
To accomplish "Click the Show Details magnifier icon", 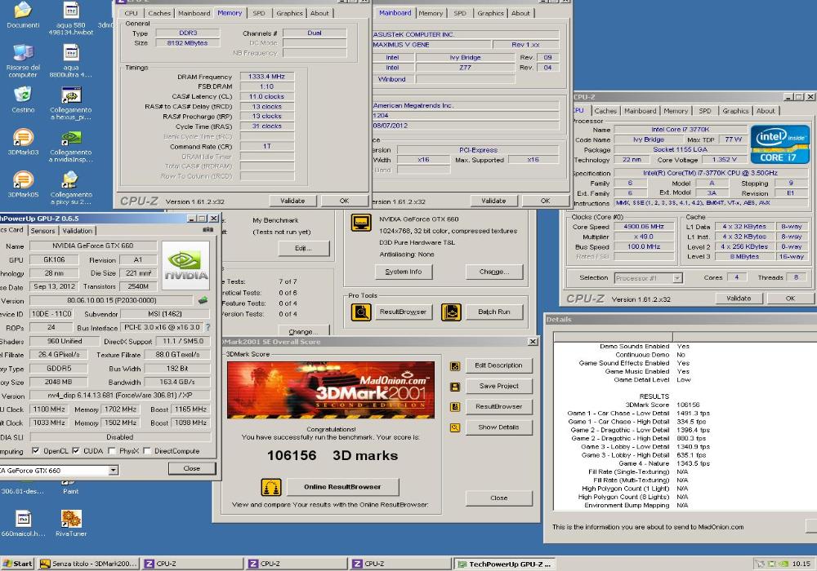I will [455, 428].
